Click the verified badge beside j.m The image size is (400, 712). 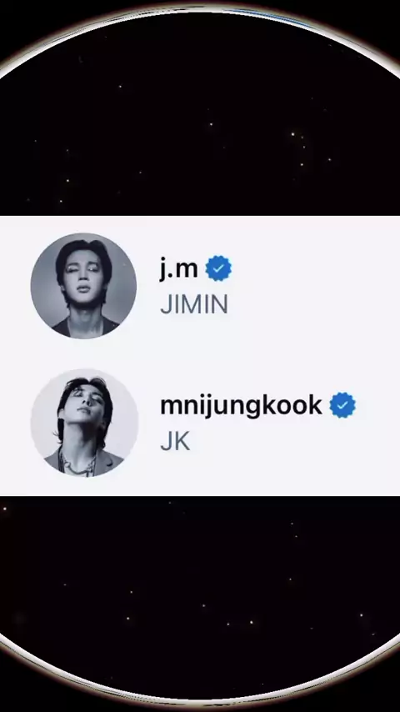pos(218,268)
